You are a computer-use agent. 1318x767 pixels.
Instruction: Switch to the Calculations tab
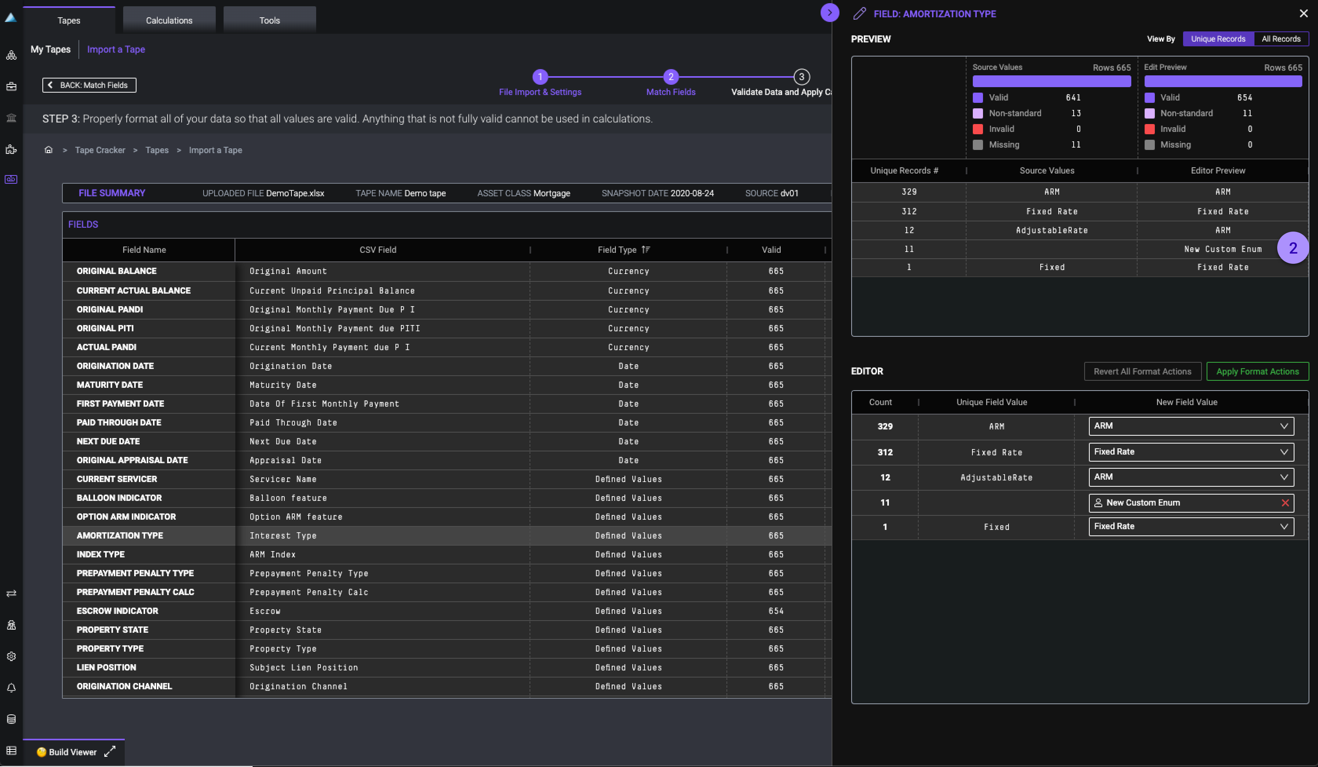169,20
